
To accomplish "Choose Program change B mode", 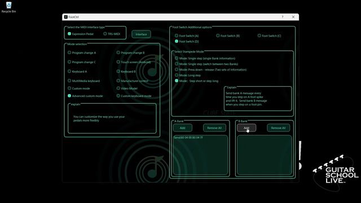I will [x=130, y=52].
